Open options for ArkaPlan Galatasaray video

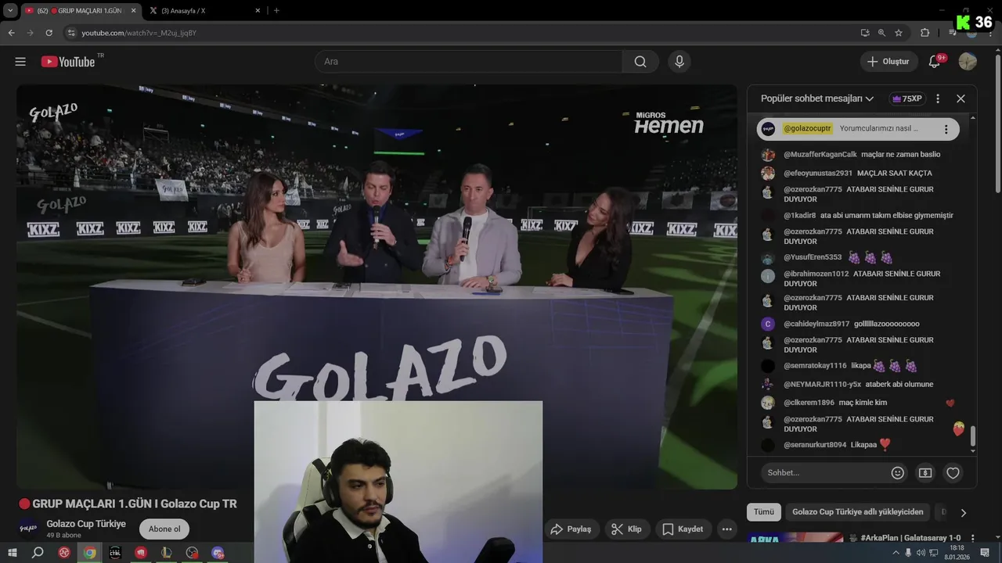(973, 538)
